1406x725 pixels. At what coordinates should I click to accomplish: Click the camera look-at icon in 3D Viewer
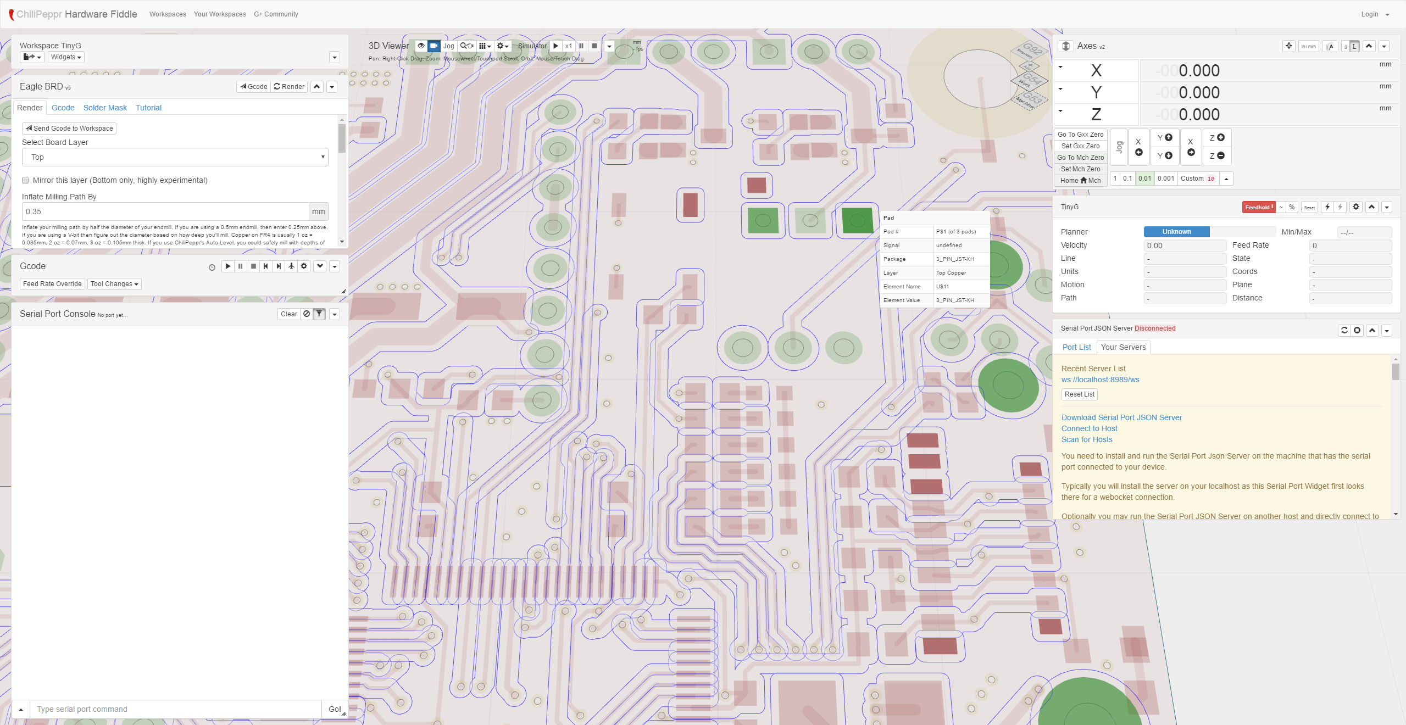point(434,46)
